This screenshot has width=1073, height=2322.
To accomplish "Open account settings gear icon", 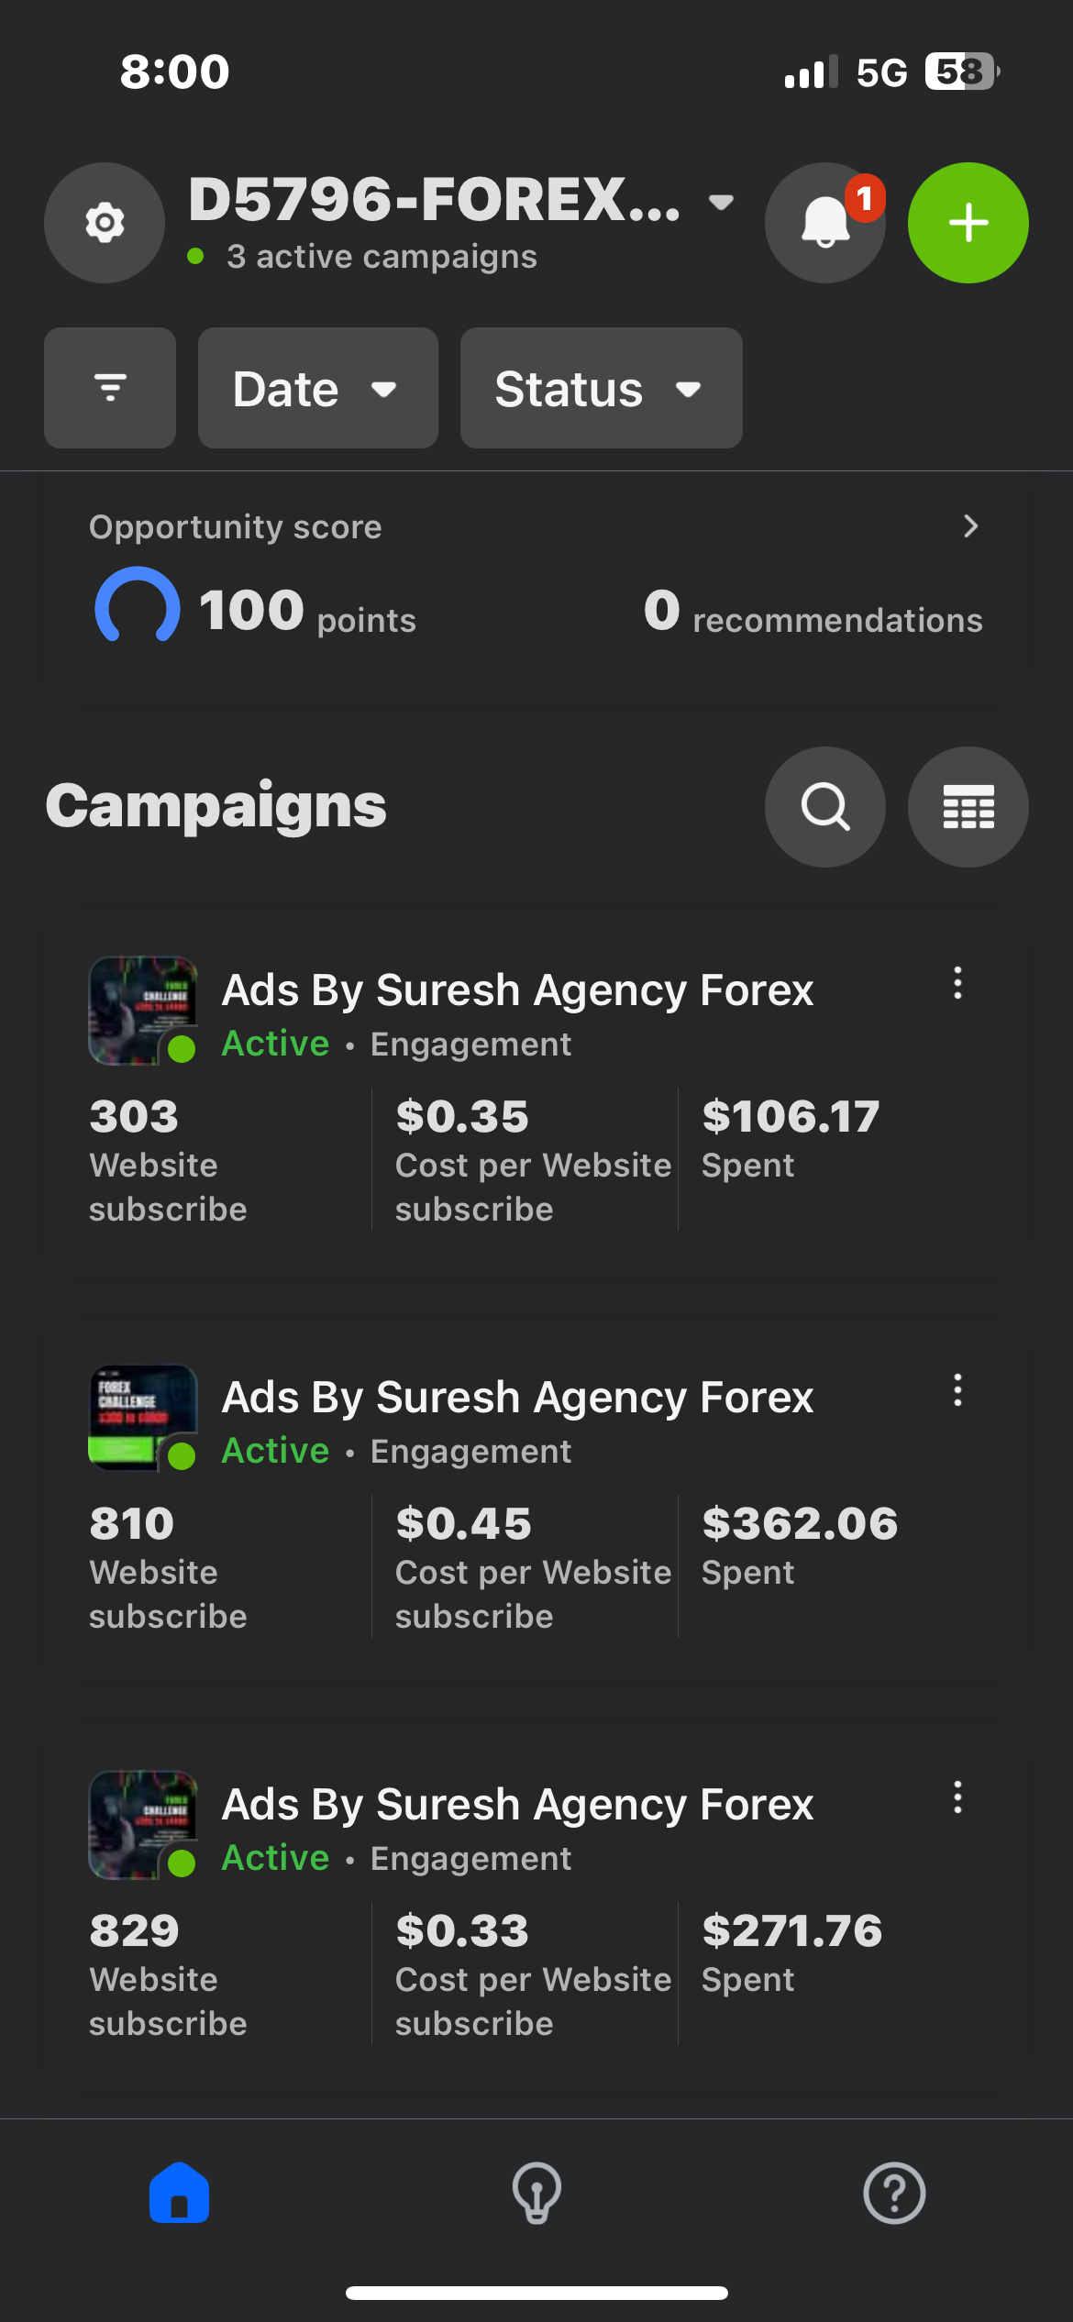I will [105, 223].
